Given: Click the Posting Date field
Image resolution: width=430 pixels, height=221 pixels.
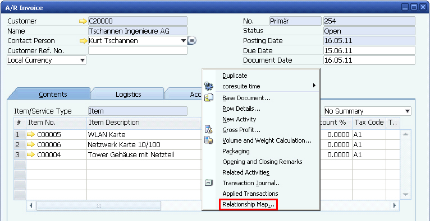Looking at the screenshot, I should 369,41.
